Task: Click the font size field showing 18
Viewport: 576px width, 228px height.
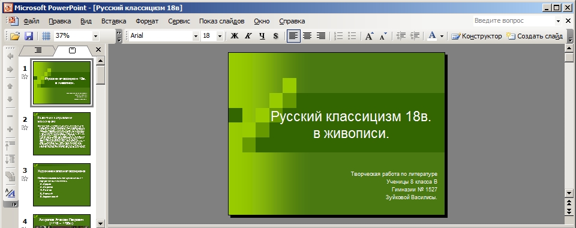Action: click(x=209, y=36)
